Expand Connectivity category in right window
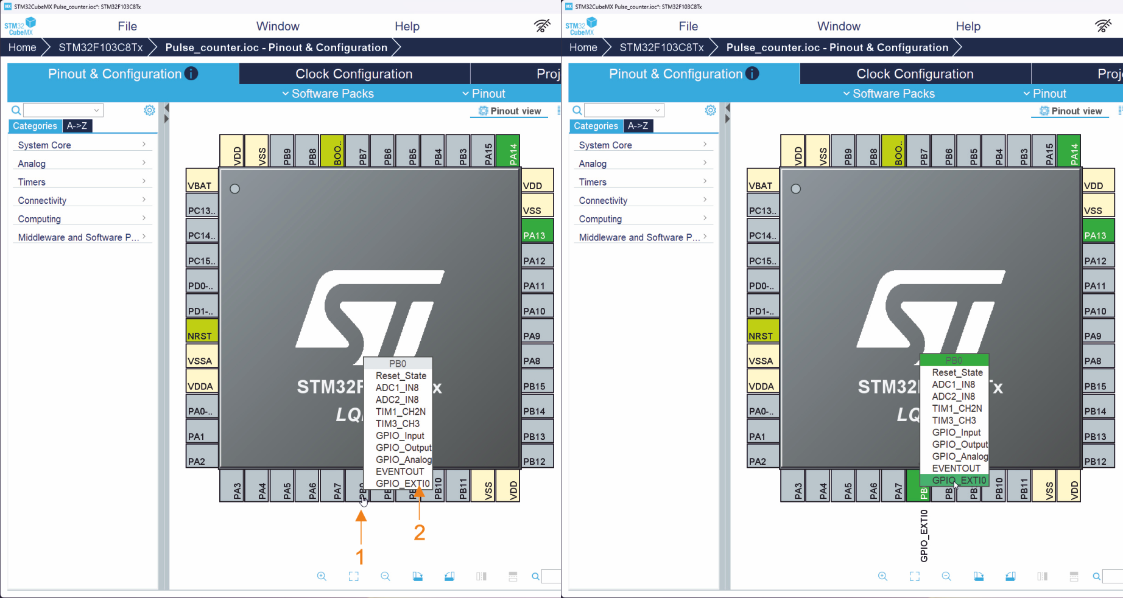This screenshot has height=598, width=1123. (642, 200)
